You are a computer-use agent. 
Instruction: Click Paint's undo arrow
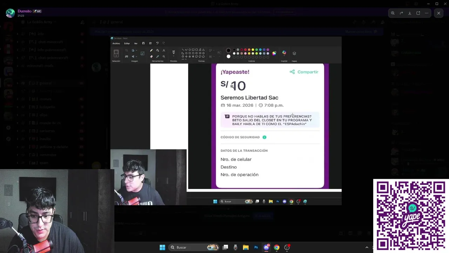pyautogui.click(x=158, y=43)
